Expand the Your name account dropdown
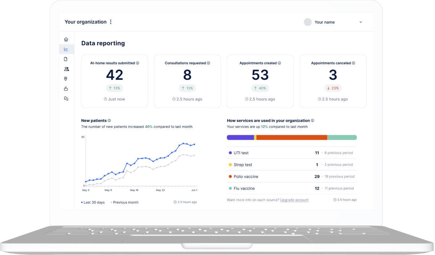This screenshot has width=435, height=255. (x=360, y=22)
